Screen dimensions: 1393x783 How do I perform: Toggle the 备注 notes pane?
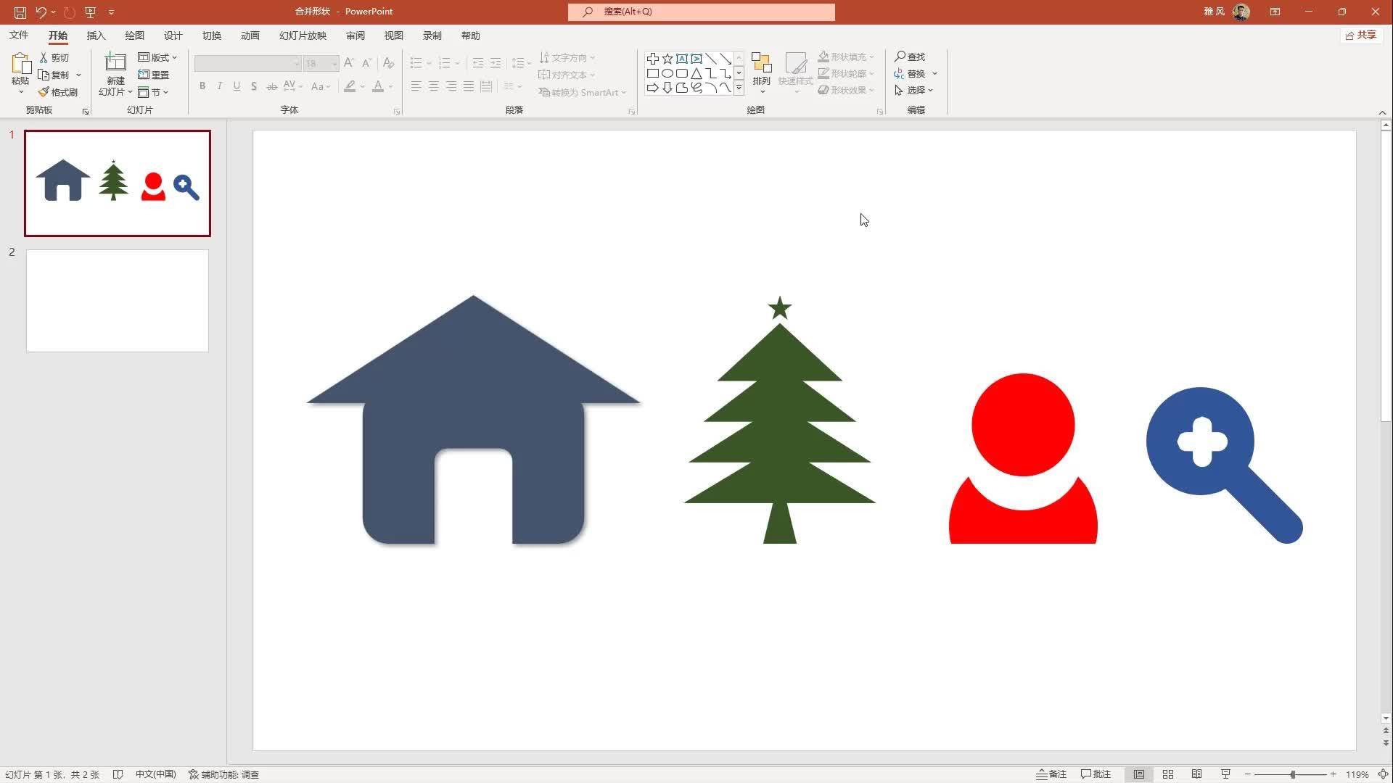pos(1051,774)
